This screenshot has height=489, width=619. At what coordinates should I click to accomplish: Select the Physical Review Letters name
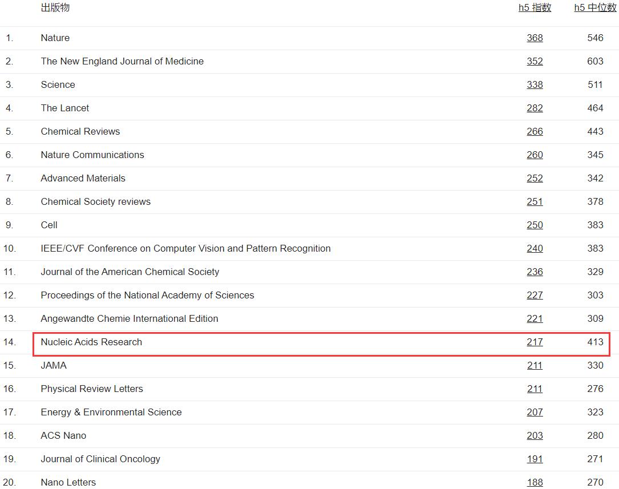click(x=92, y=389)
